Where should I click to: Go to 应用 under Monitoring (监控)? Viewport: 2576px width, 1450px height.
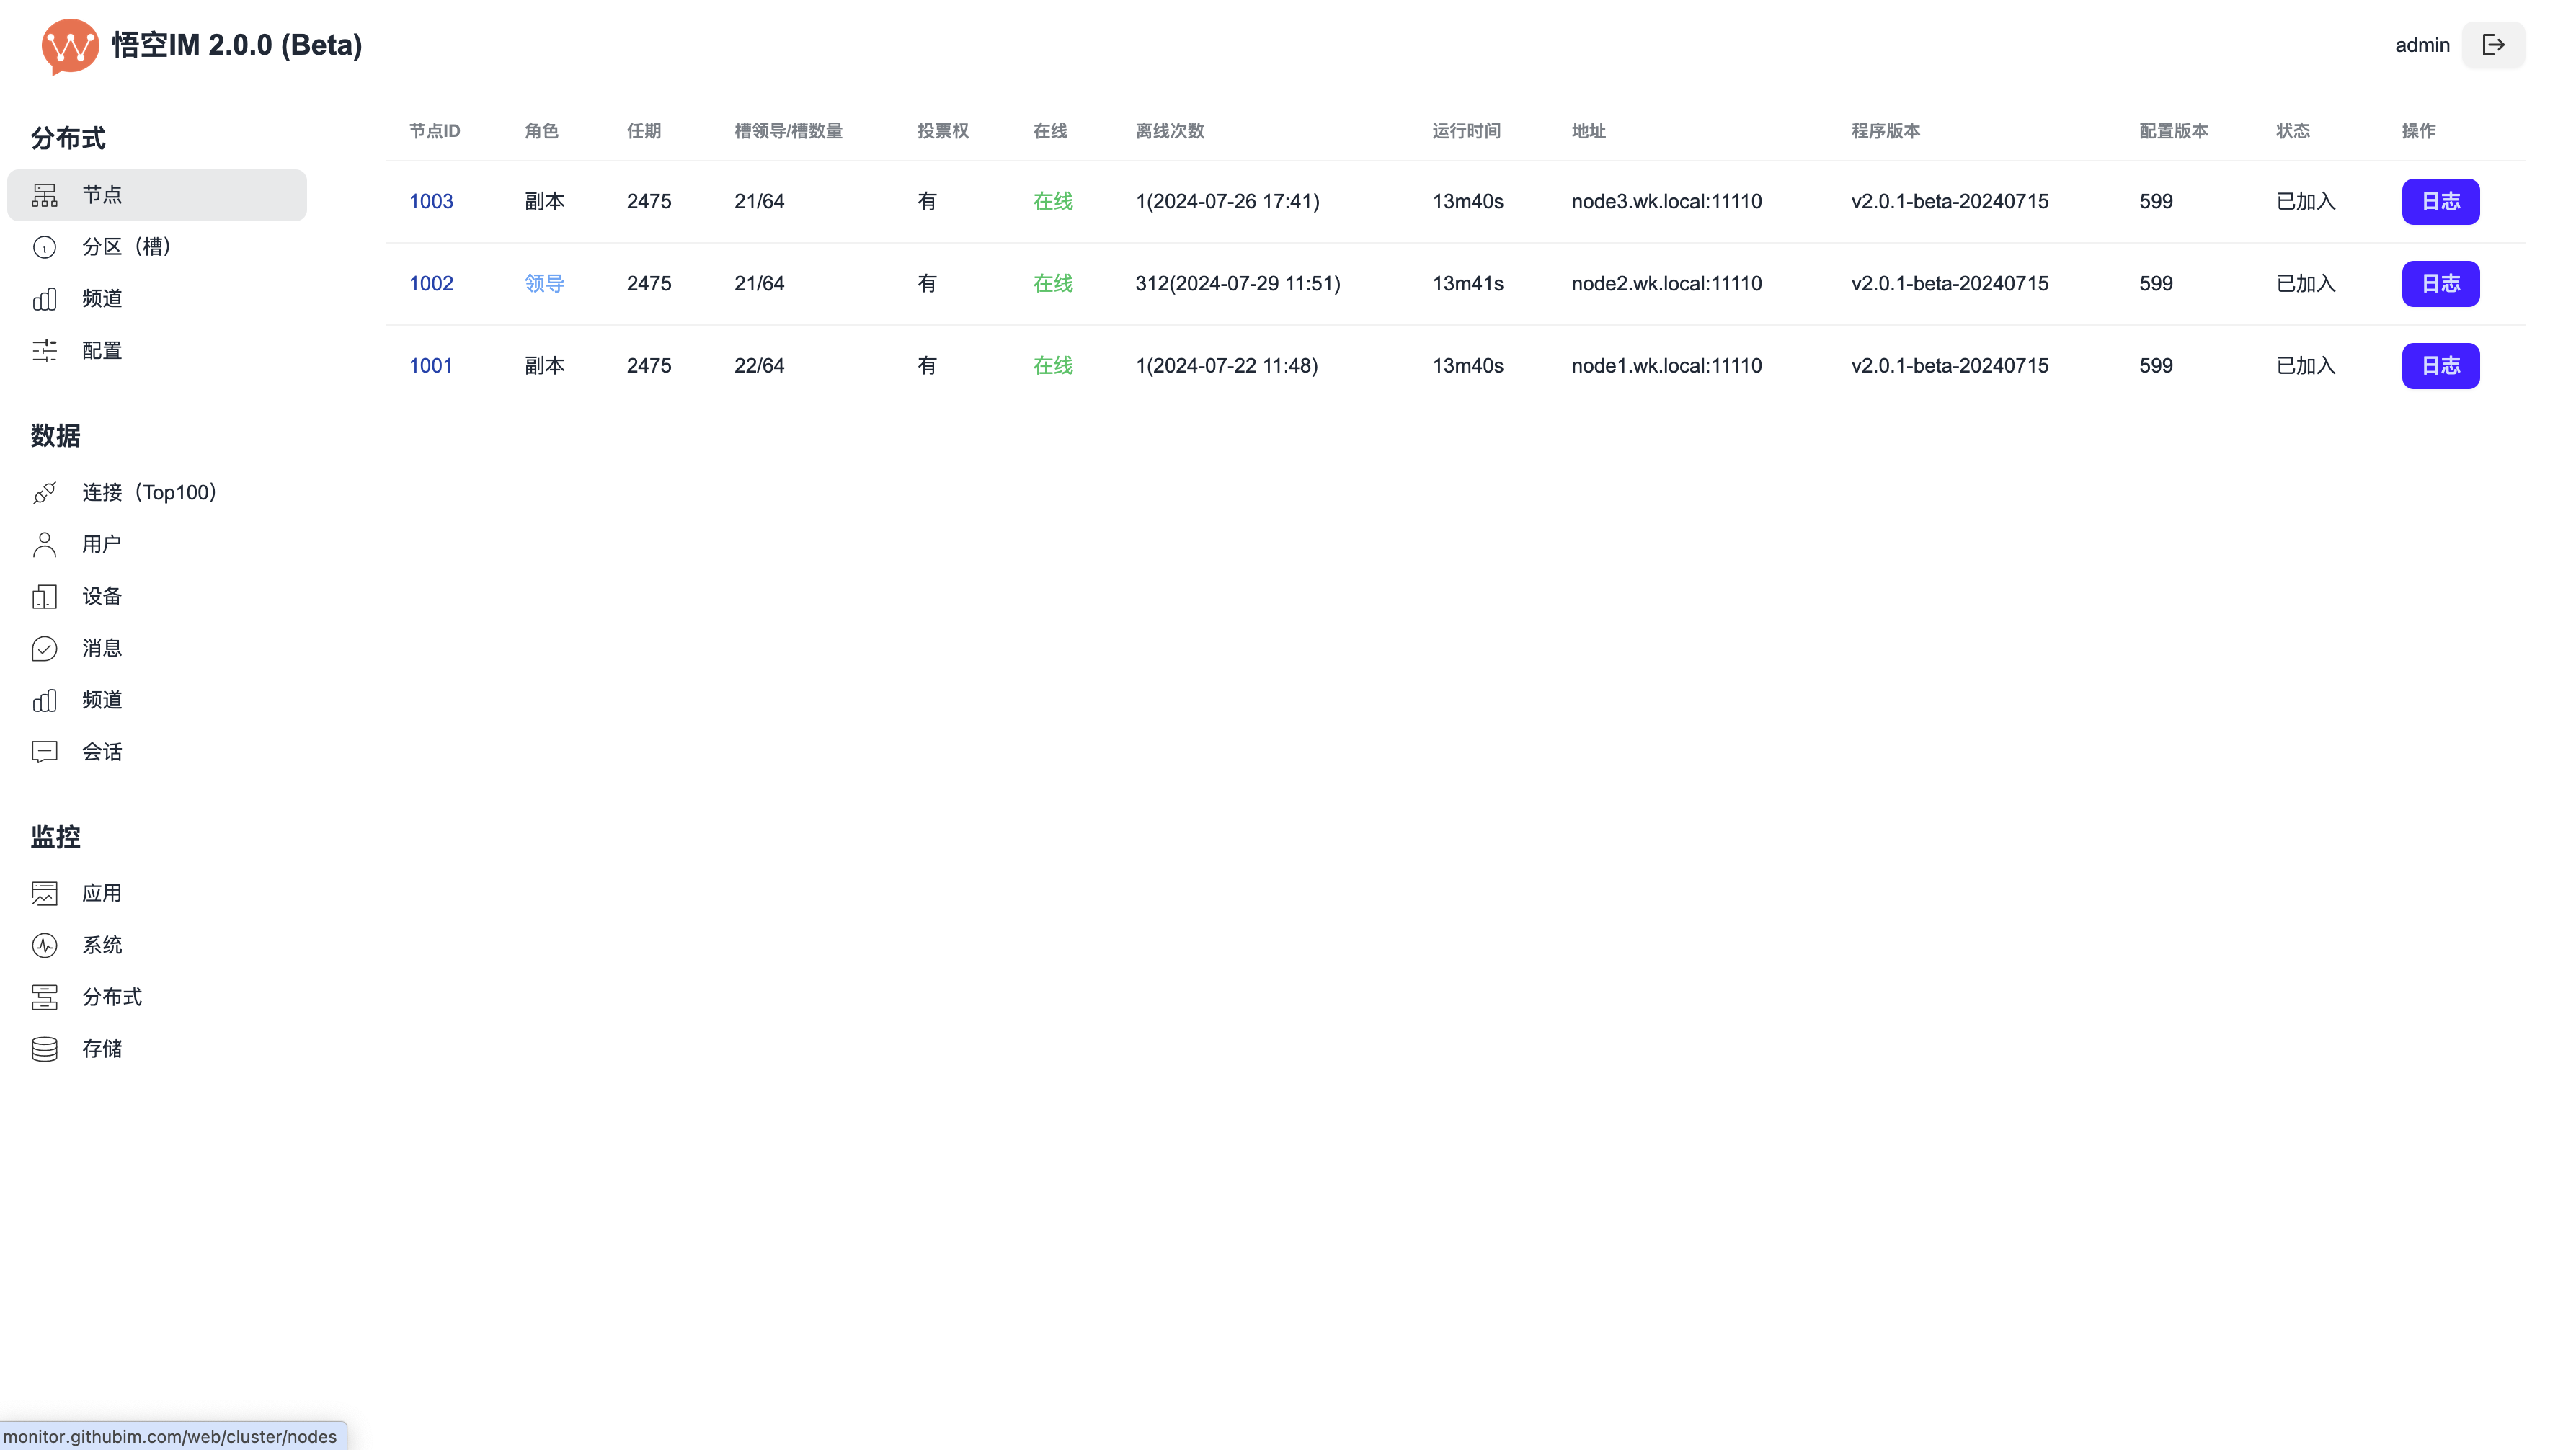coord(102,893)
